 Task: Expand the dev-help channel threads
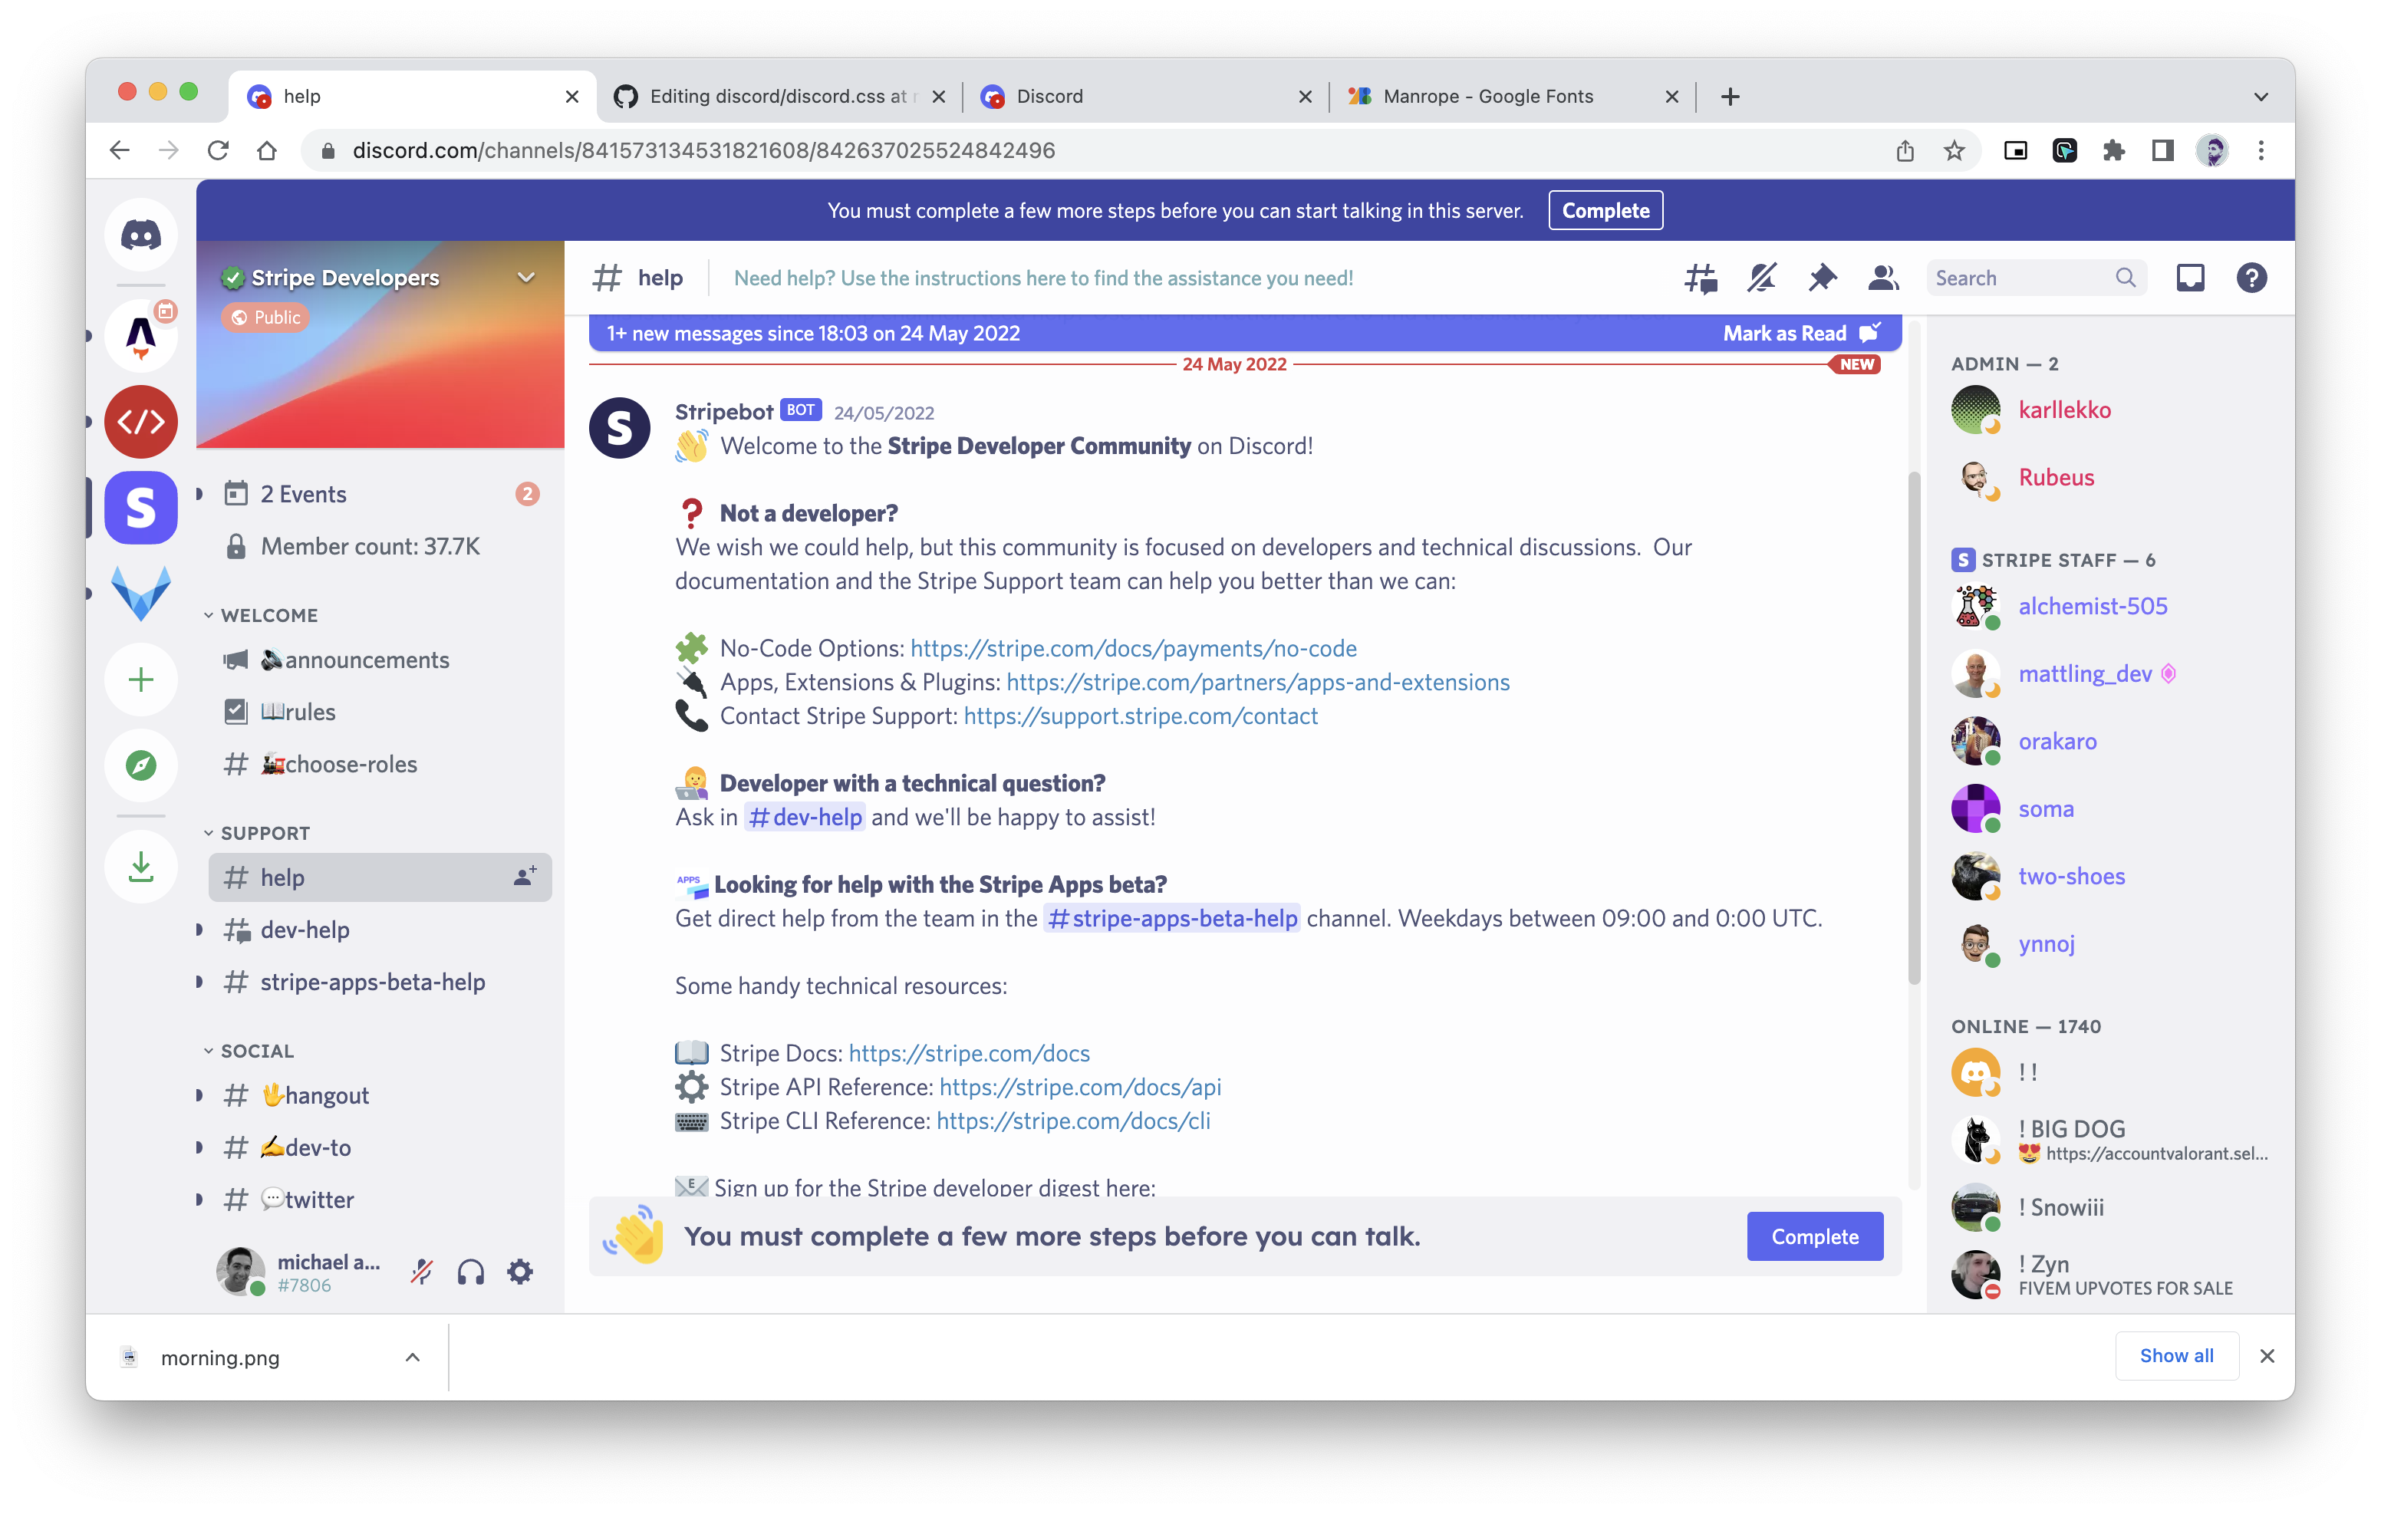199,930
